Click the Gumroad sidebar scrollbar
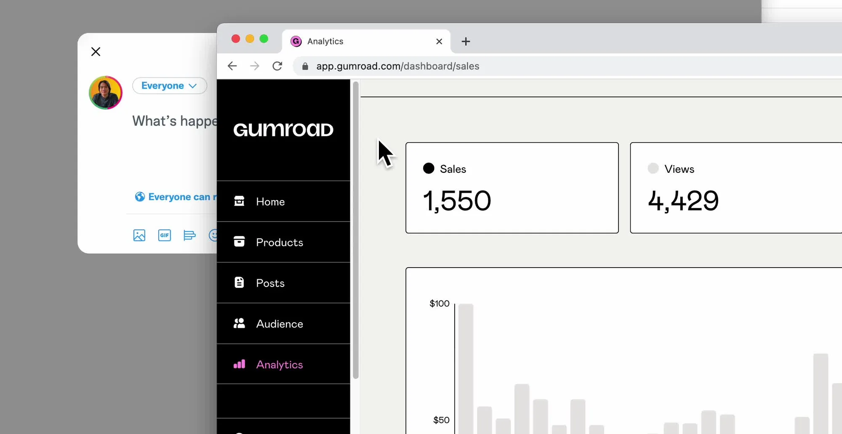The image size is (842, 434). pos(356,230)
